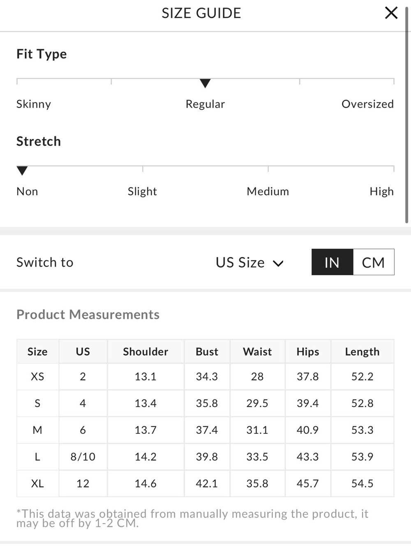Screen dimensions: 411x548
Task: Click the Product Measurements heading
Action: pos(88,314)
